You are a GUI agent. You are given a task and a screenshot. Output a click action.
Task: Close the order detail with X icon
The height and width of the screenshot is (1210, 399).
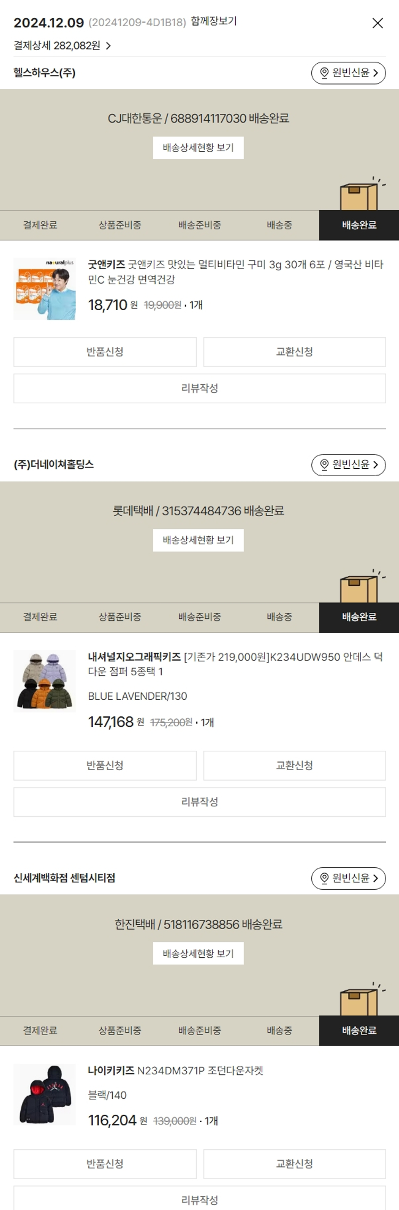[378, 23]
